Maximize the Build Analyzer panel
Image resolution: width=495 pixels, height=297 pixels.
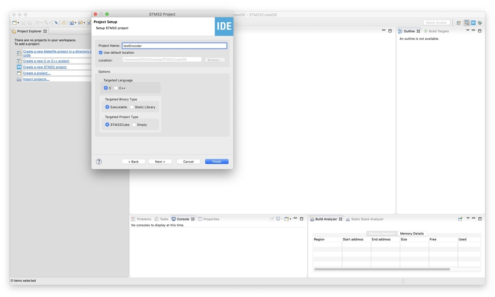pos(480,219)
